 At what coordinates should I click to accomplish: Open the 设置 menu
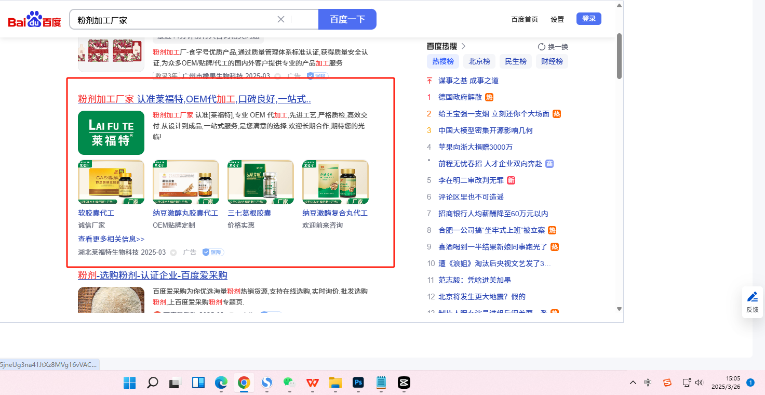point(557,20)
